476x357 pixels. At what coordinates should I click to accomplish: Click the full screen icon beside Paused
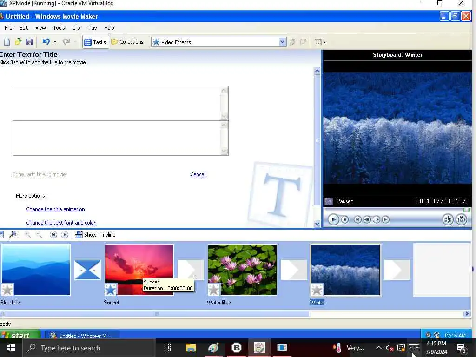point(329,201)
